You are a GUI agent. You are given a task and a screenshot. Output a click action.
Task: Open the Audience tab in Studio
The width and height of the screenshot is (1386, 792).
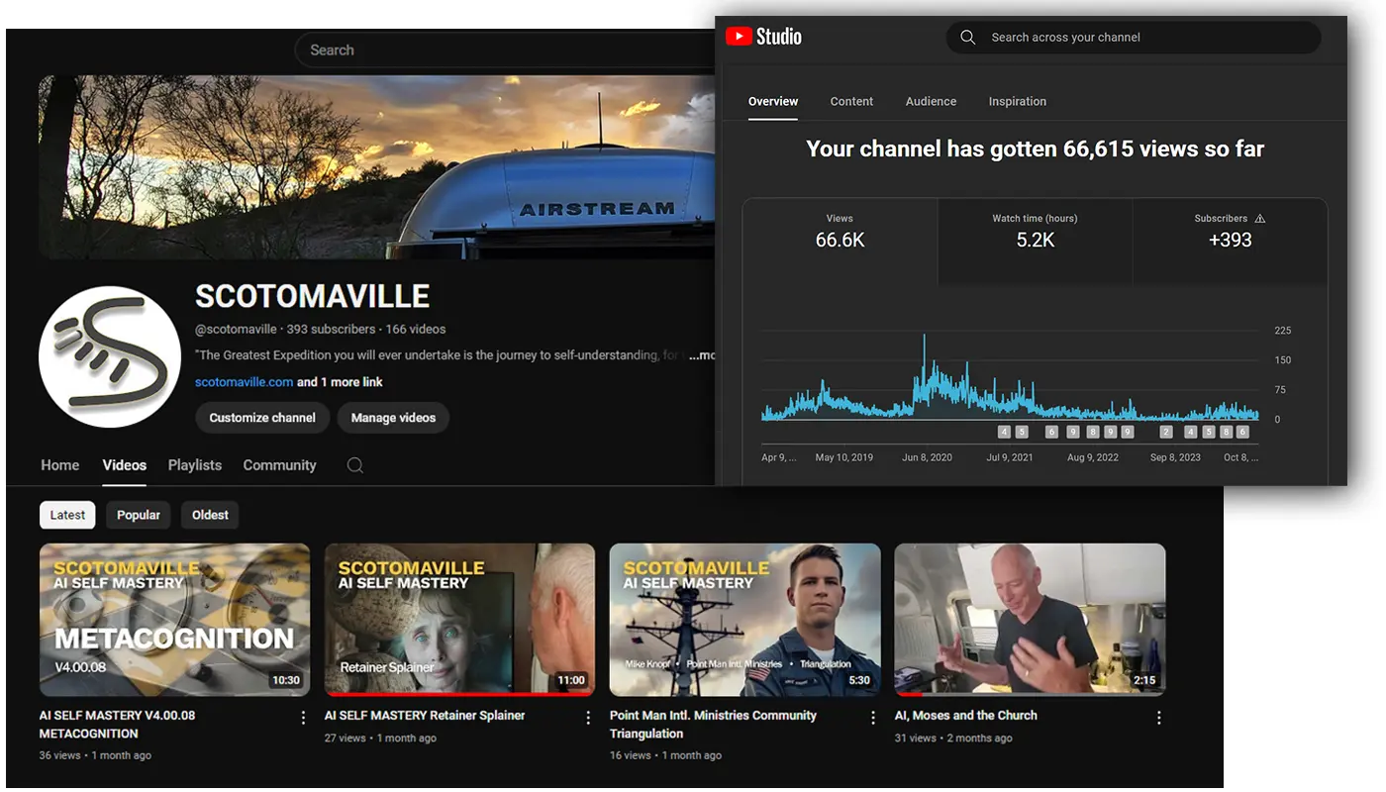pyautogui.click(x=931, y=101)
